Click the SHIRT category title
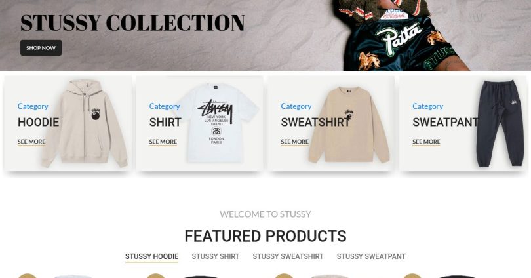The image size is (531, 278). tap(165, 122)
